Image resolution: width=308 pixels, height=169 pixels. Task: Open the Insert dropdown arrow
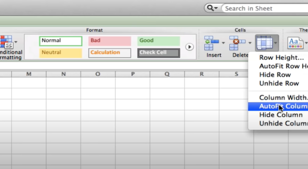[223, 43]
